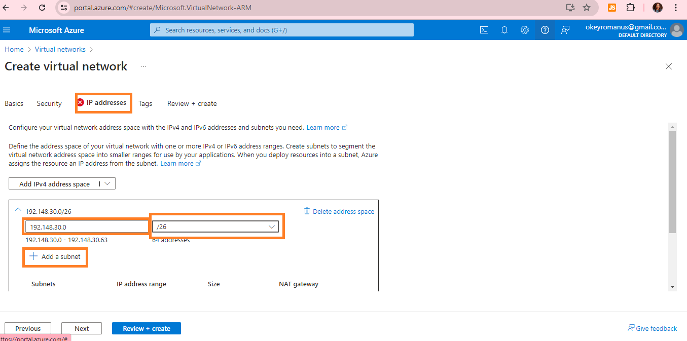The width and height of the screenshot is (687, 341).
Task: Click the range text 192.148.30.0 - 192.148.30.63
Action: click(66, 240)
